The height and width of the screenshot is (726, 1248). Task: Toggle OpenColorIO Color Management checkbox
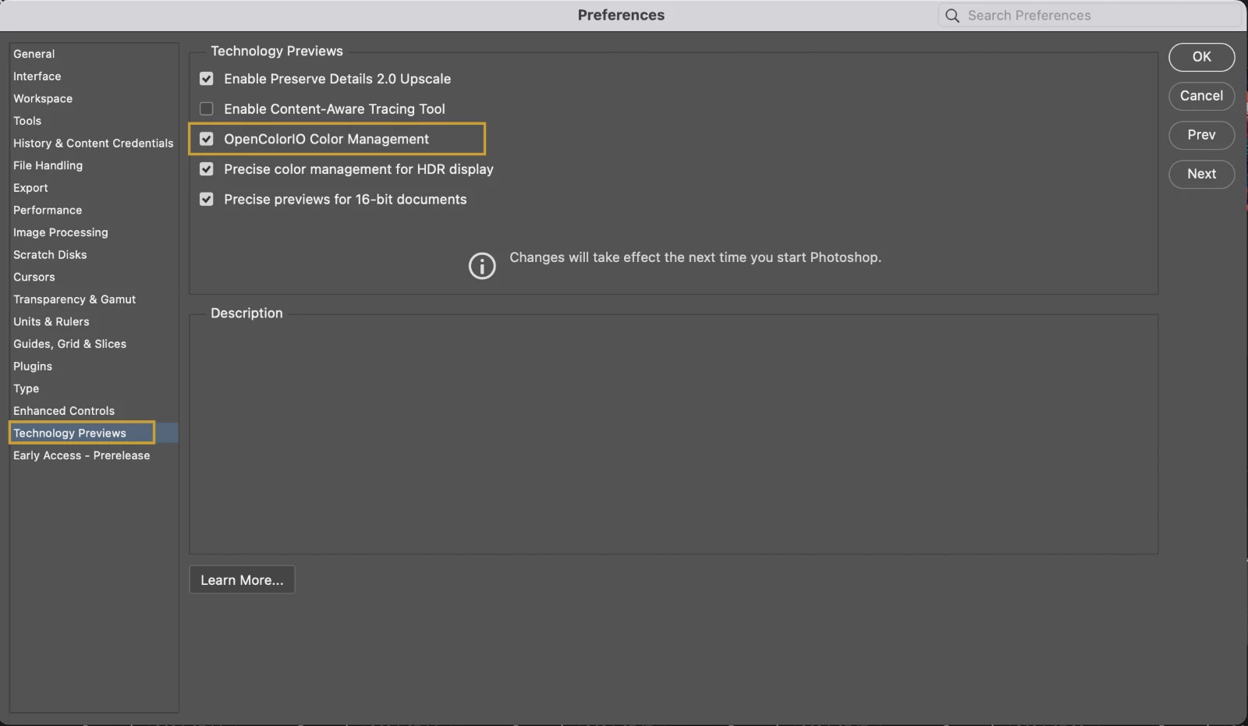click(x=207, y=139)
